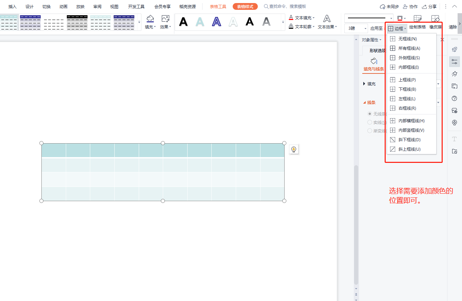462x301 pixels.
Task: Expand the table styles gallery
Action: [139, 22]
